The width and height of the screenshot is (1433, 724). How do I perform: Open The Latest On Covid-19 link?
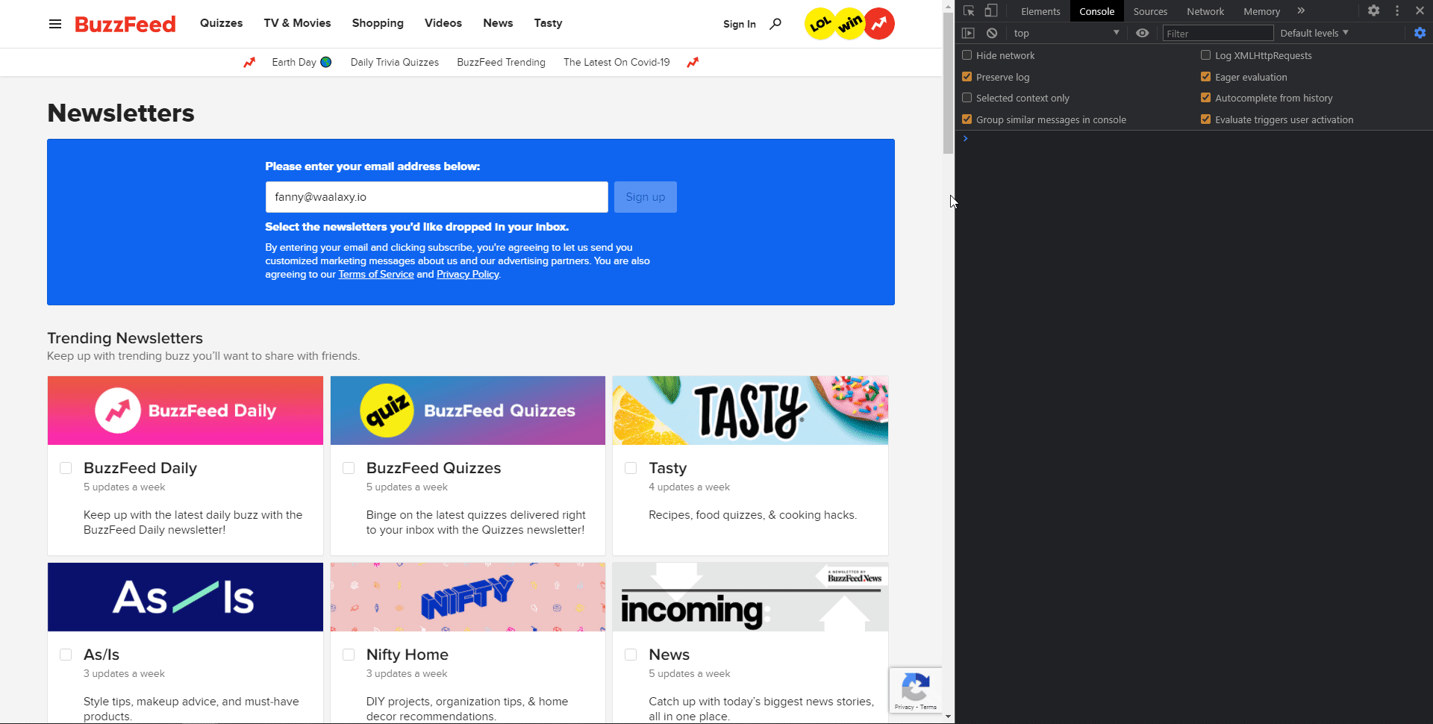tap(616, 63)
